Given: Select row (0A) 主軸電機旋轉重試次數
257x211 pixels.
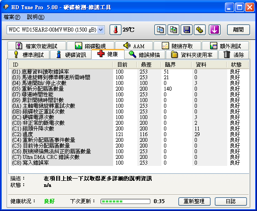Looking at the screenshot, I should (x=130, y=106).
